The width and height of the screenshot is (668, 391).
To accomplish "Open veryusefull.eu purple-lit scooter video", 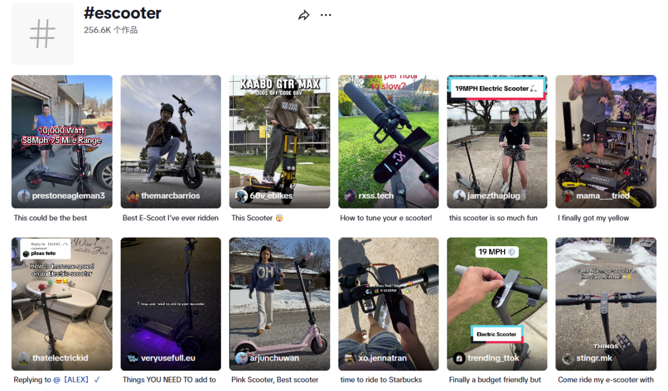I will tap(171, 304).
